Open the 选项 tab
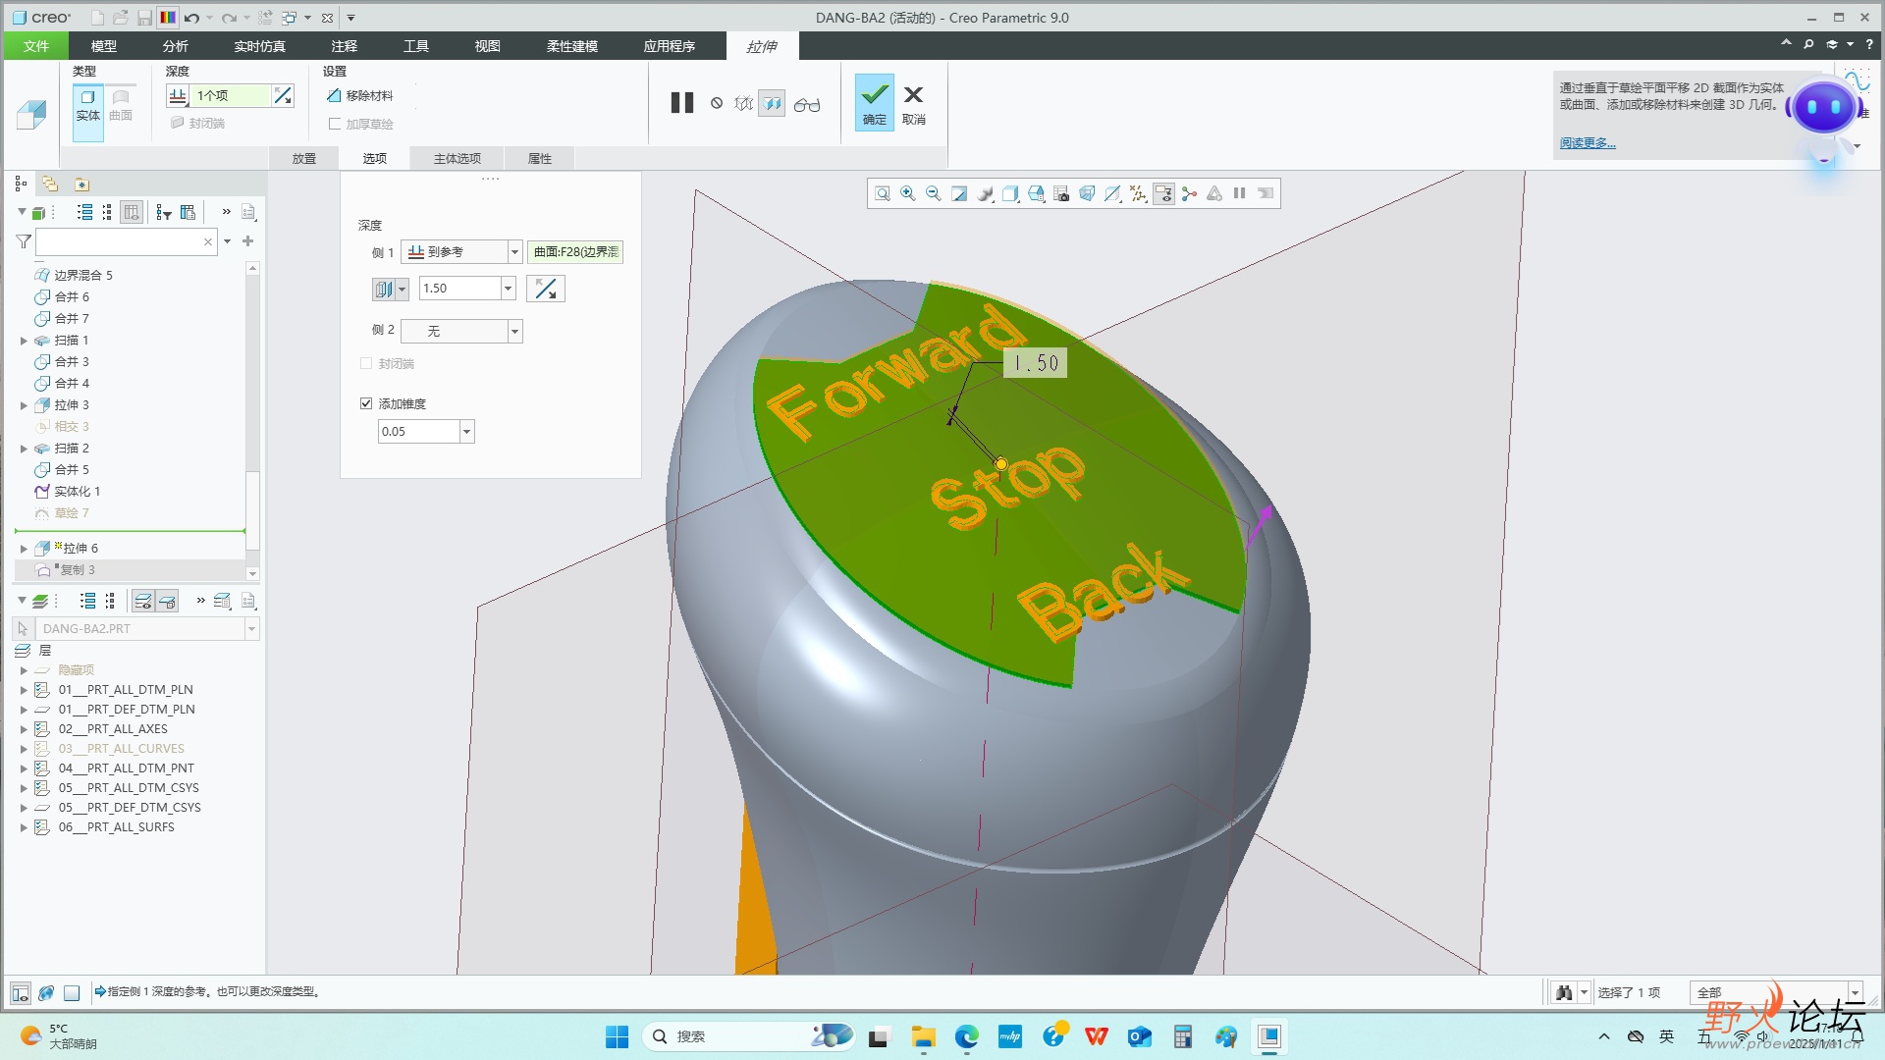Image resolution: width=1885 pixels, height=1060 pixels. click(374, 158)
